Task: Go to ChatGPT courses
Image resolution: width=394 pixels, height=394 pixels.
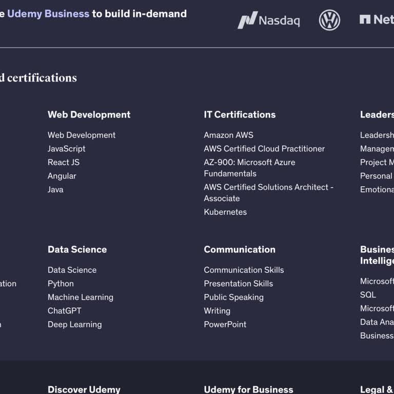Action: point(65,311)
